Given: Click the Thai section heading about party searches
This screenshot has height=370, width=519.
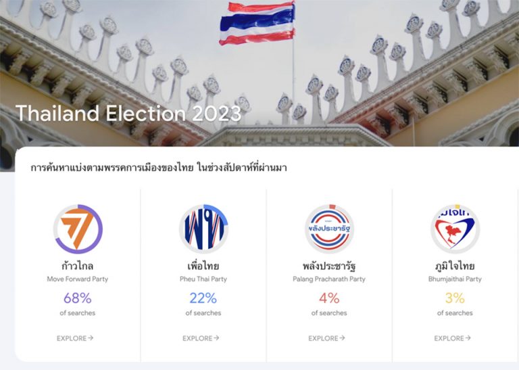Looking at the screenshot, I should click(x=159, y=168).
